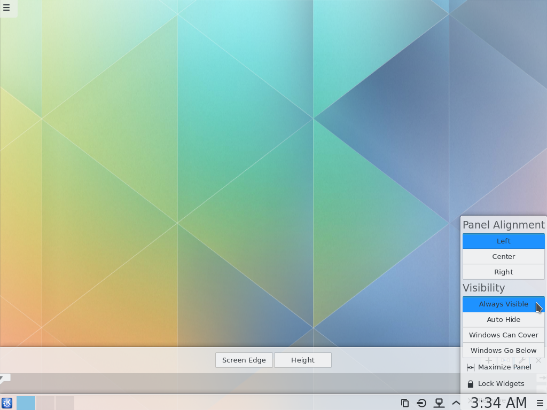Screen dimensions: 547x410
Task: Select Center panel alignment
Action: (503, 256)
